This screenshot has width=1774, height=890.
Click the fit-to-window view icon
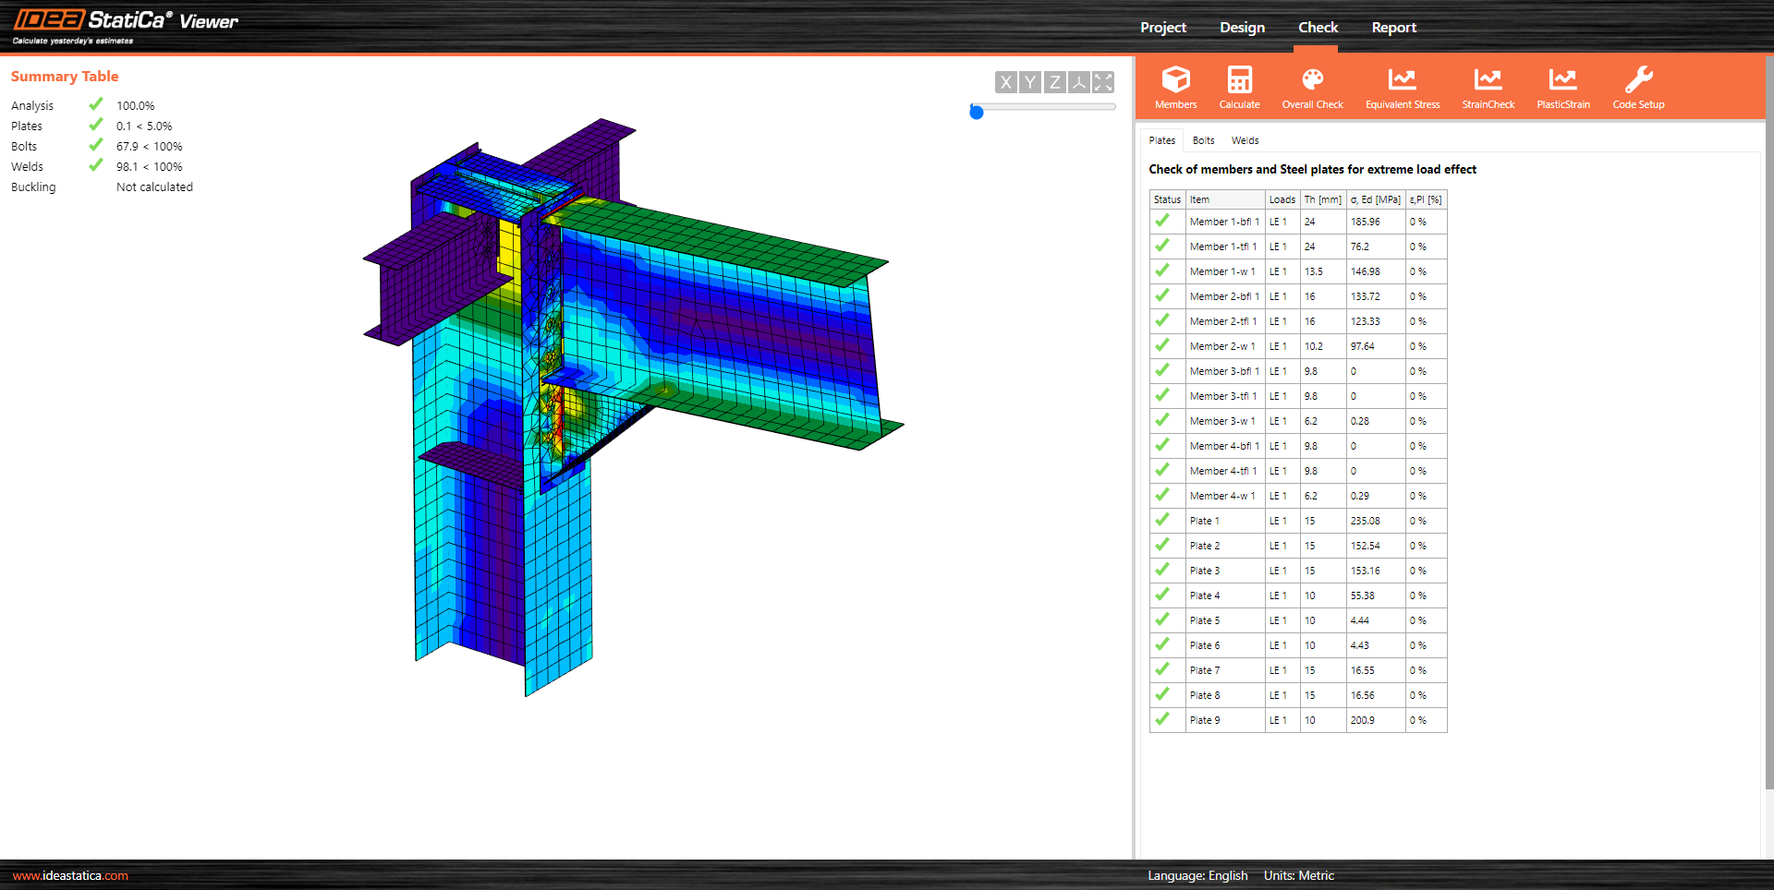1102,82
